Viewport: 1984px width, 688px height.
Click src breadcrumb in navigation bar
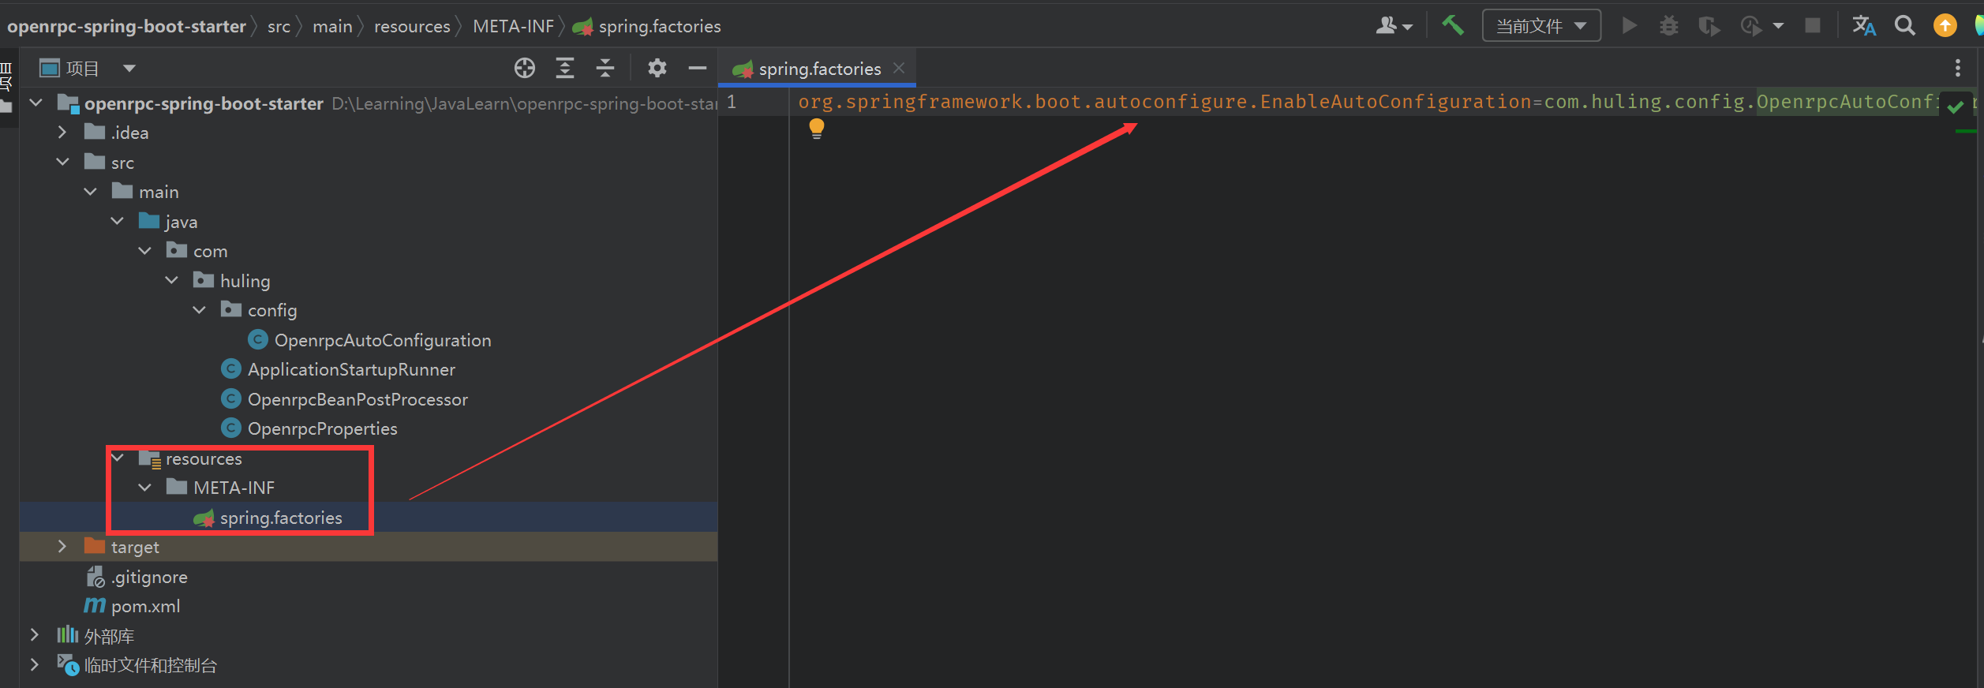(279, 26)
